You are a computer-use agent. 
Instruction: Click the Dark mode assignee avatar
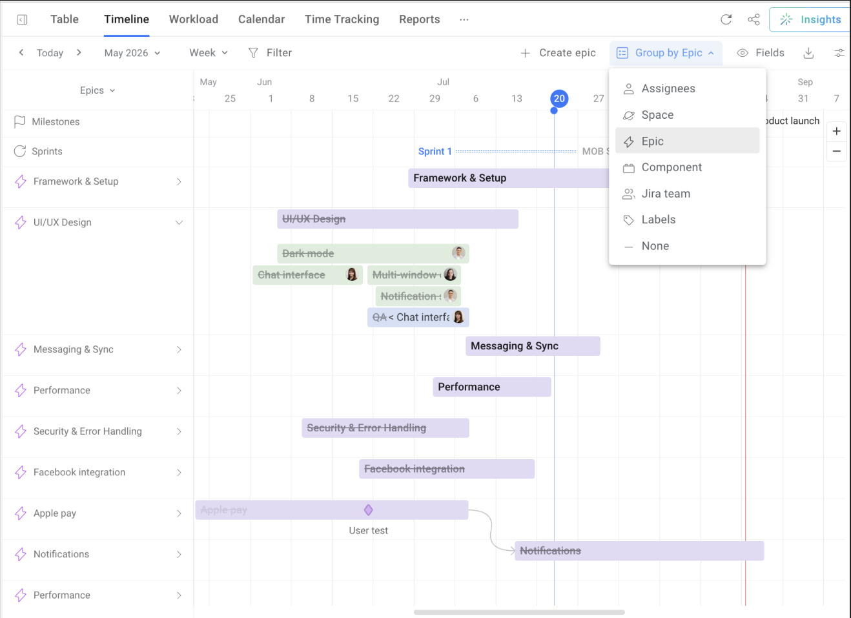coord(458,253)
